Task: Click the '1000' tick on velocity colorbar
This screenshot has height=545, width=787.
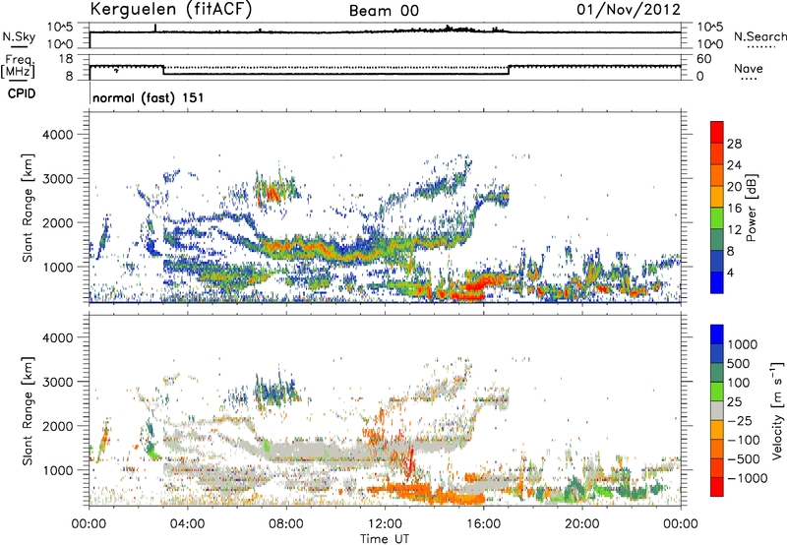Action: [x=743, y=344]
